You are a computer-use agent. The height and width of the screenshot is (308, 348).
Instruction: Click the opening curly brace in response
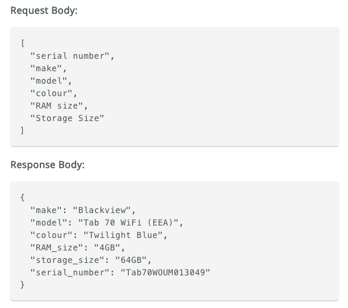click(x=23, y=198)
